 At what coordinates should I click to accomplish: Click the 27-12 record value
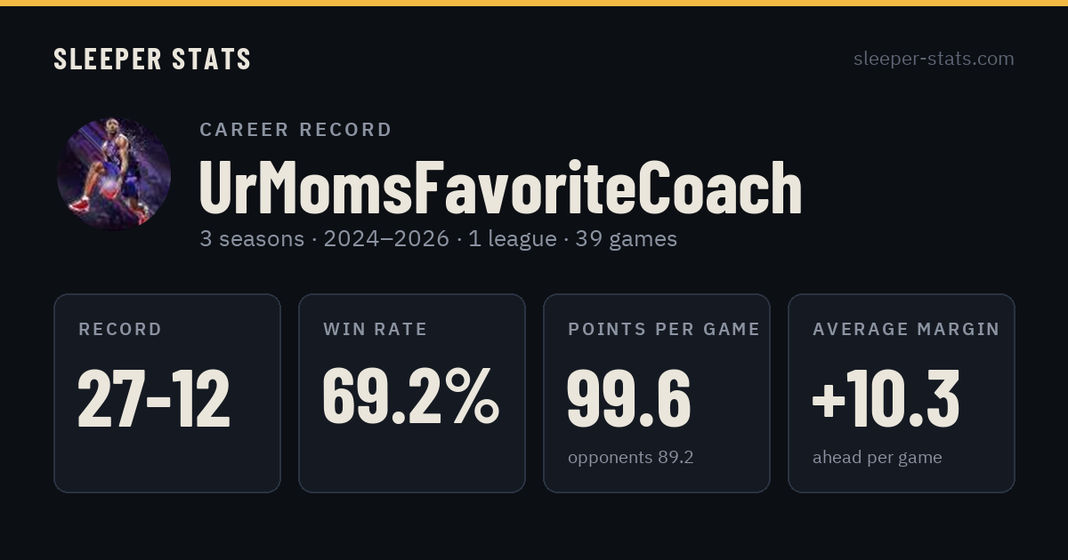(x=154, y=399)
